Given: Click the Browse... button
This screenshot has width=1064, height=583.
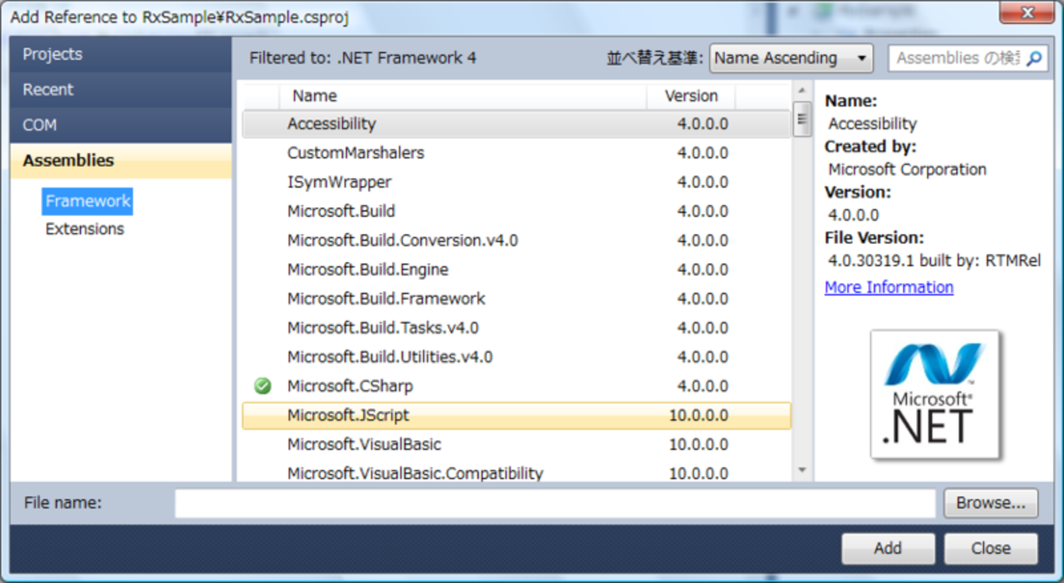Looking at the screenshot, I should pyautogui.click(x=990, y=504).
